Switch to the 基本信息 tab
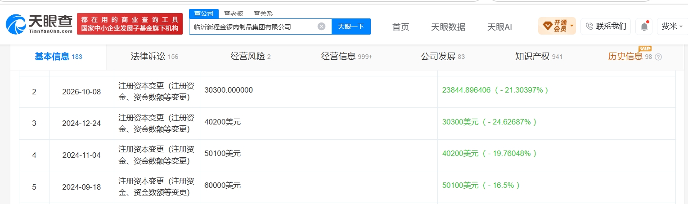 (x=58, y=57)
